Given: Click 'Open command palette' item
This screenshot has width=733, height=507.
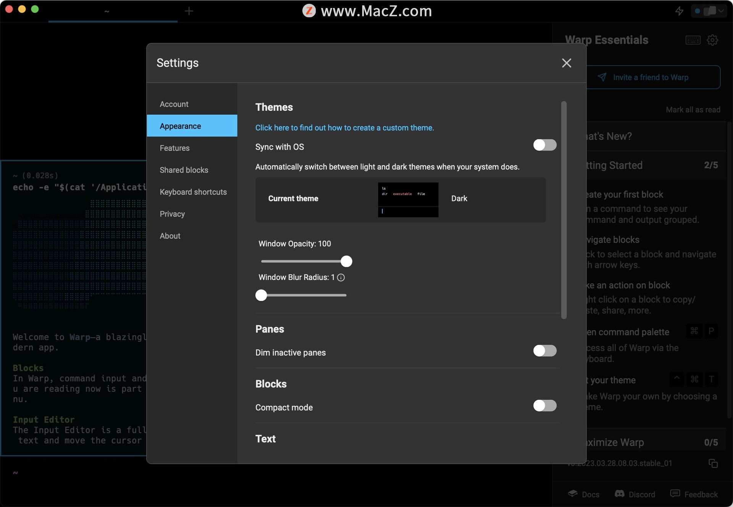Looking at the screenshot, I should coord(653,345).
